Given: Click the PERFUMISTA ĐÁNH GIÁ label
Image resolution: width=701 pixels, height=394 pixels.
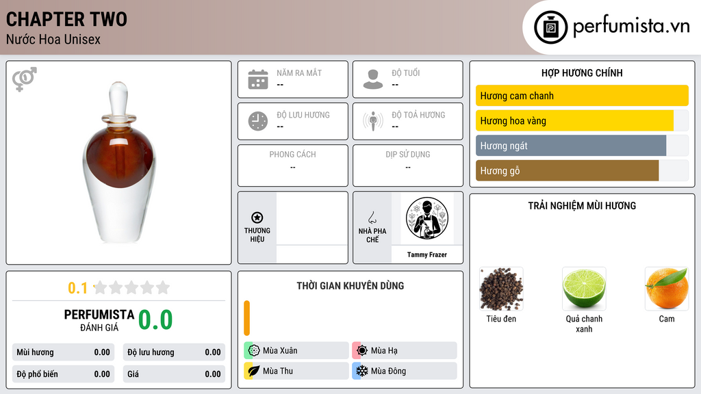Looking at the screenshot, I should coord(99,320).
